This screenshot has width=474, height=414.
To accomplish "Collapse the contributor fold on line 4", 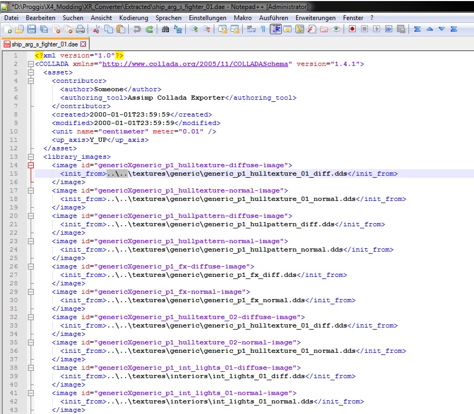I will pyautogui.click(x=31, y=81).
